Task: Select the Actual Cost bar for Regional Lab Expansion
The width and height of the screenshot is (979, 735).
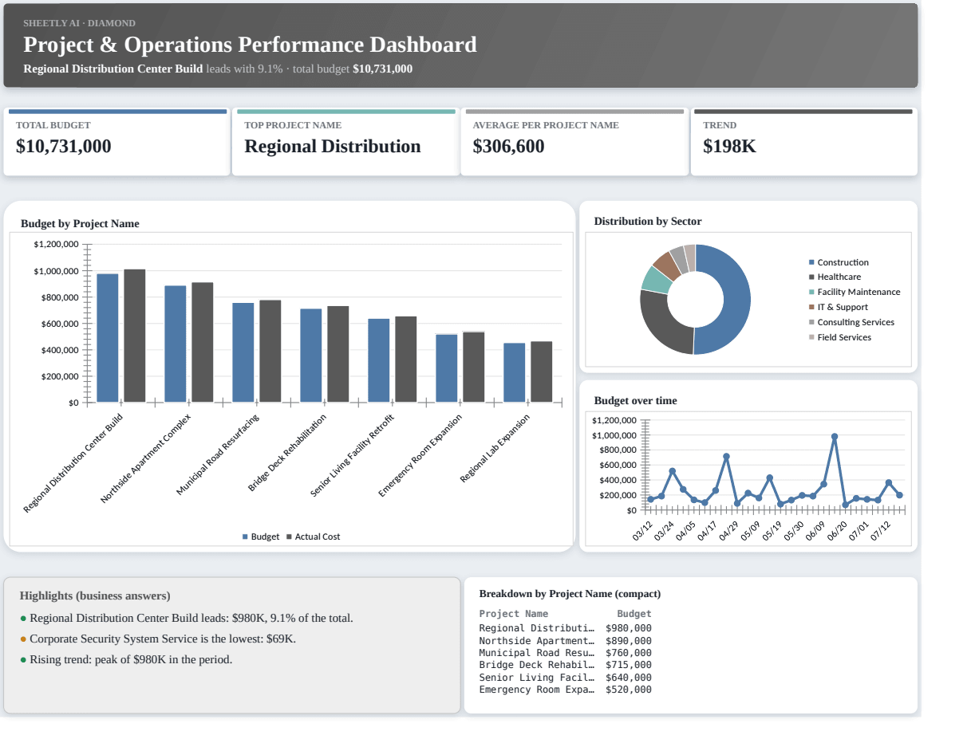Action: coord(542,371)
